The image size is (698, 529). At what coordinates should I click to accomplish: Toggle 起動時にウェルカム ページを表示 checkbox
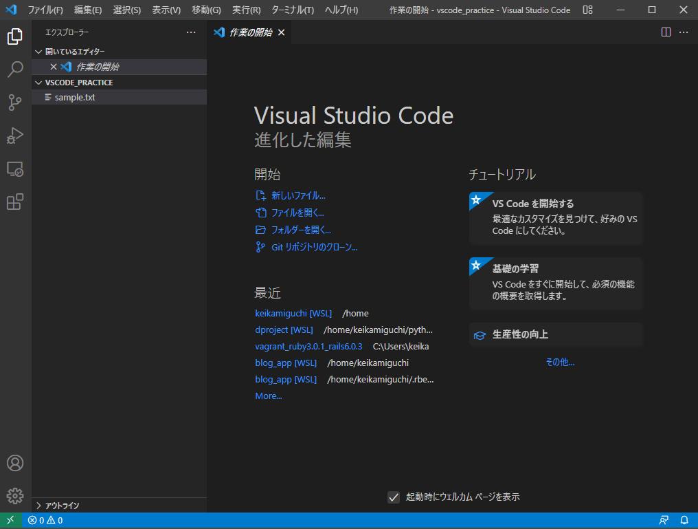click(394, 497)
